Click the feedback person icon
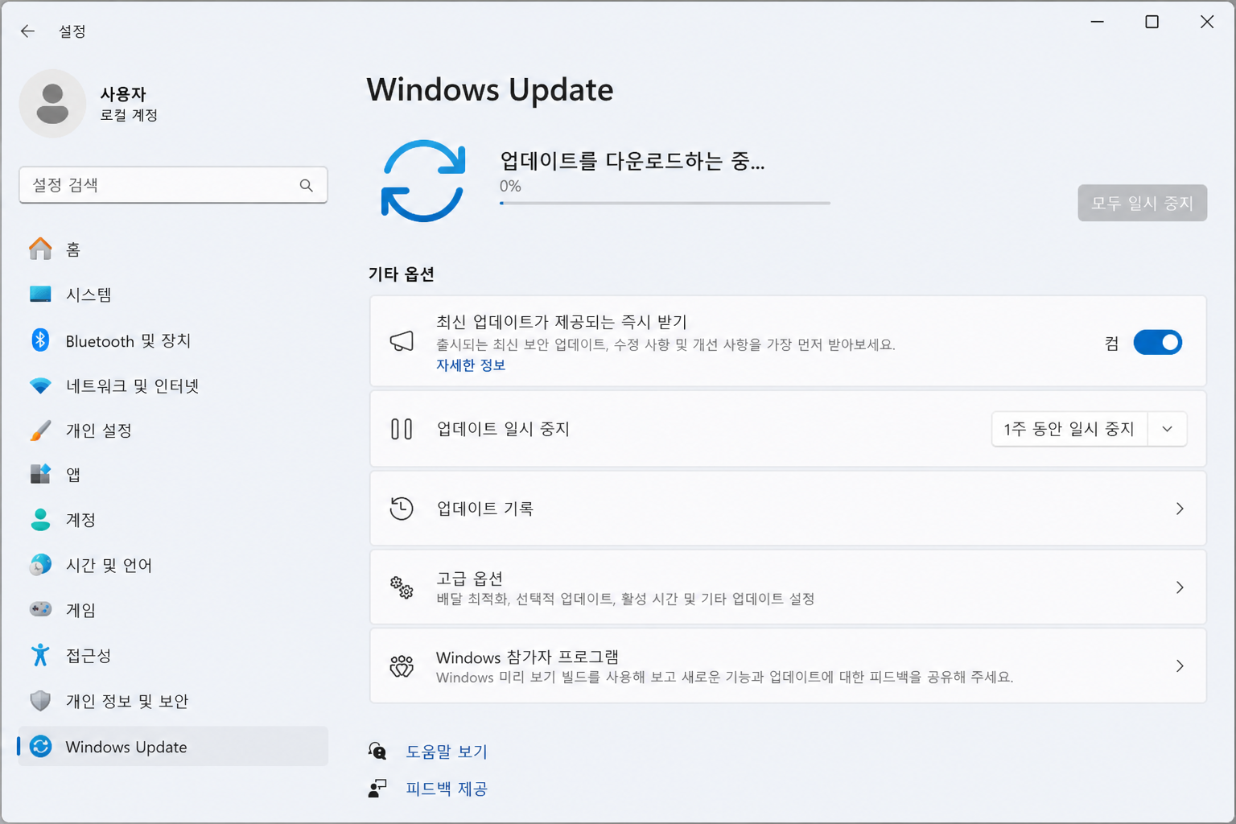1236x824 pixels. (377, 789)
